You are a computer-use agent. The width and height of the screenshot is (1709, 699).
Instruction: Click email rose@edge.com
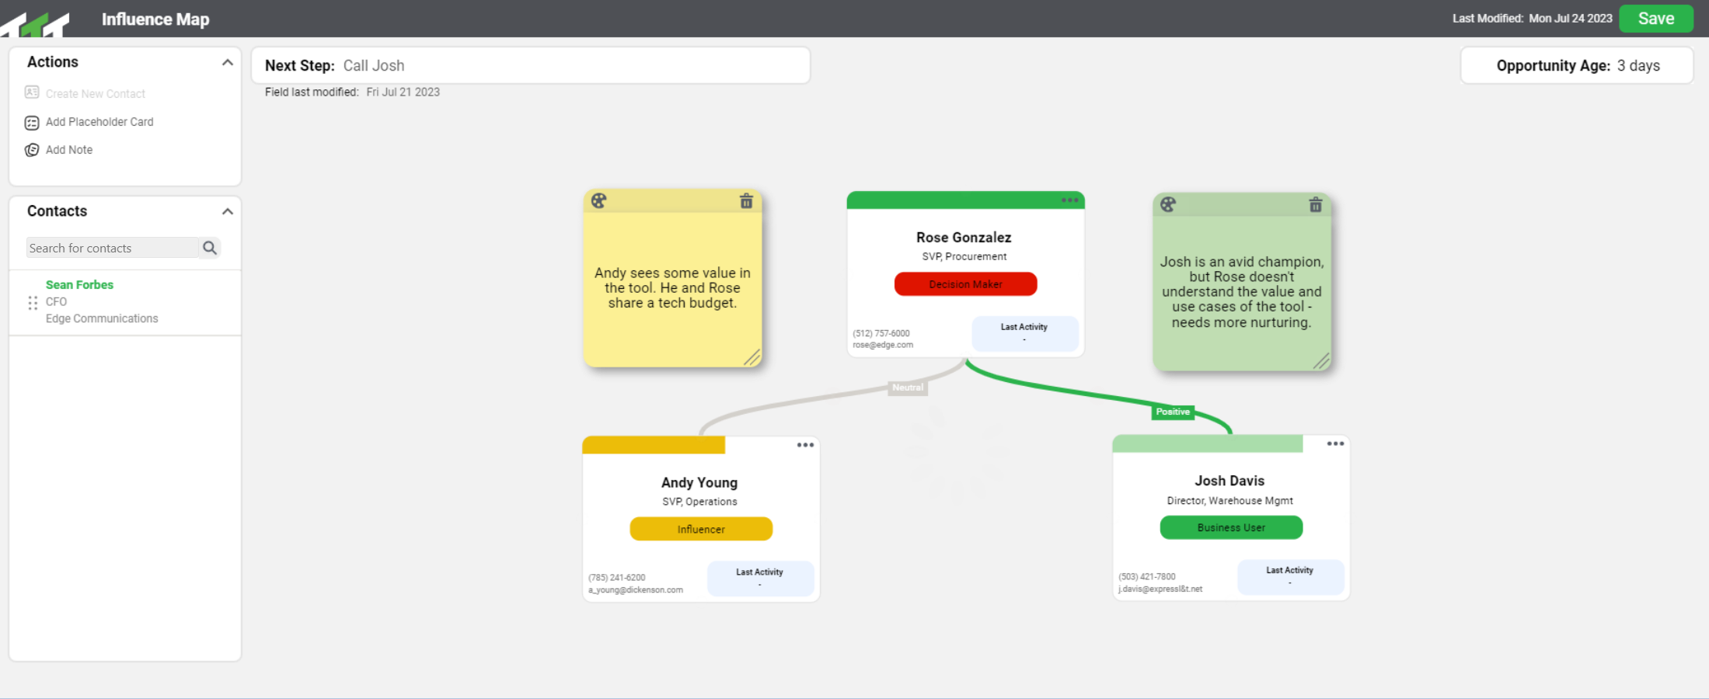[x=883, y=345]
